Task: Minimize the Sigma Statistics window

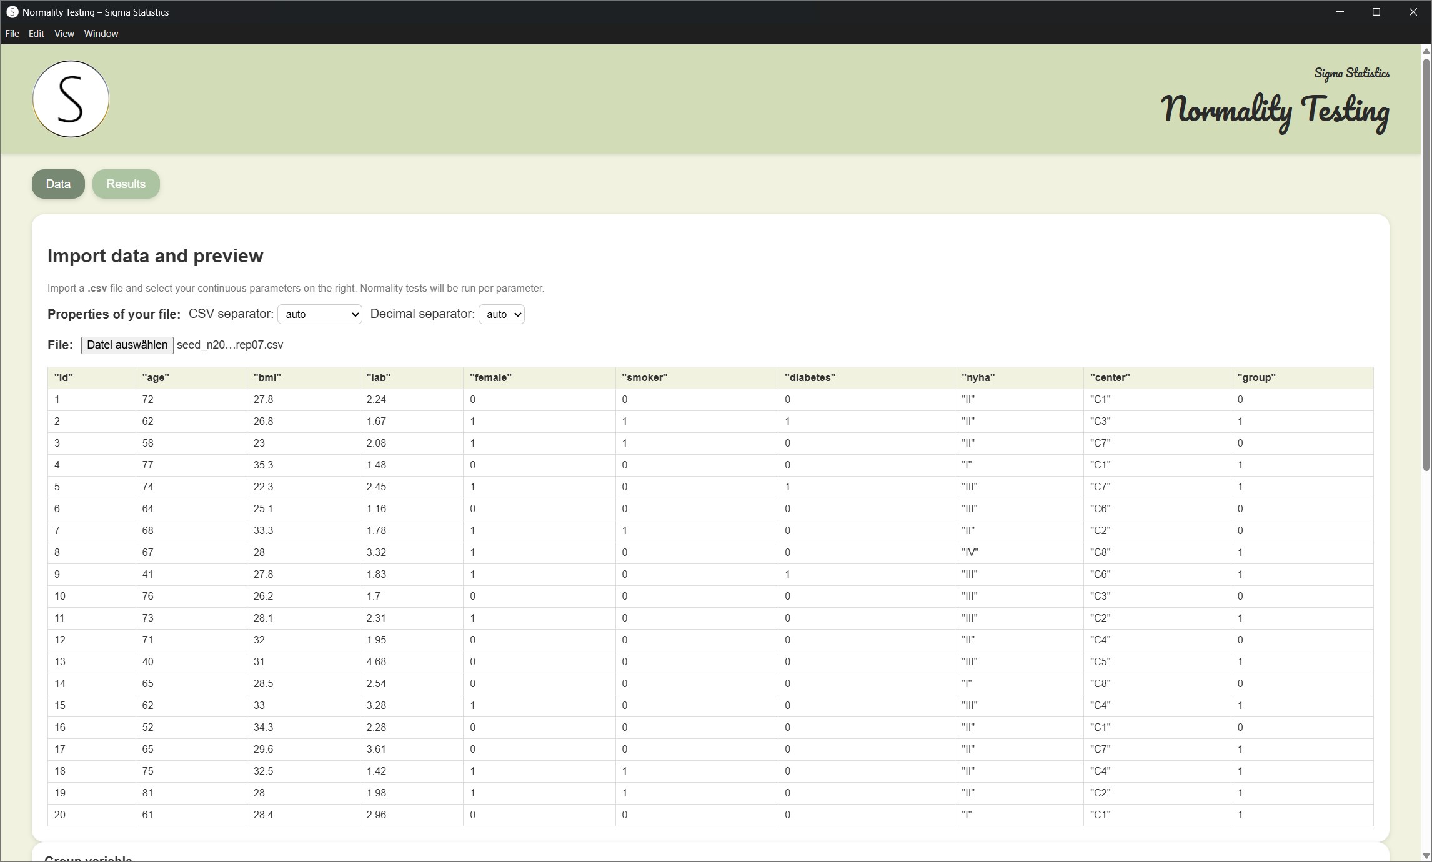Action: (1340, 12)
